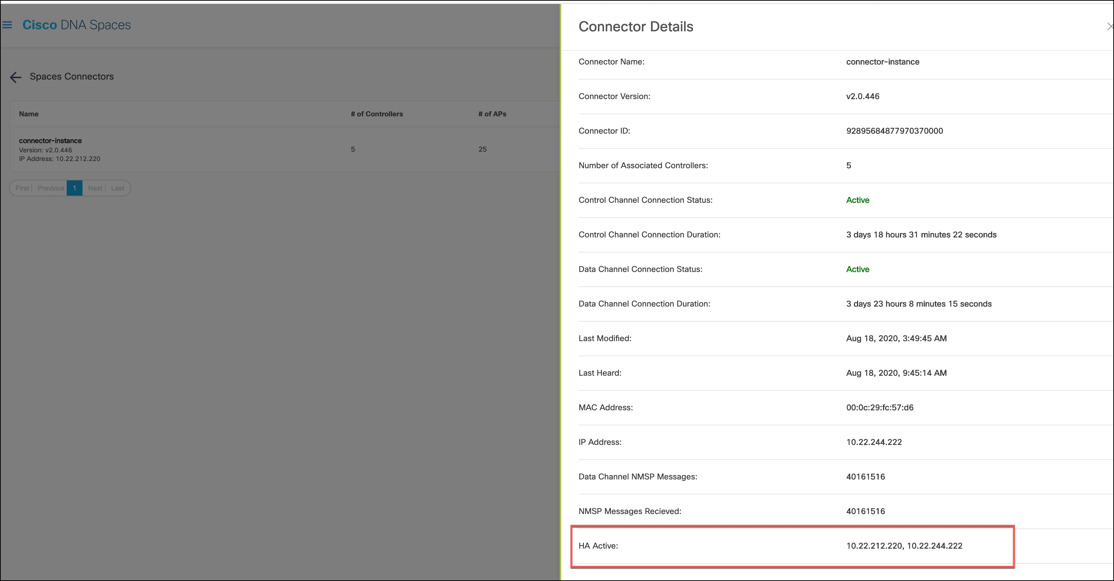Click the Connector Name: label

[x=612, y=62]
